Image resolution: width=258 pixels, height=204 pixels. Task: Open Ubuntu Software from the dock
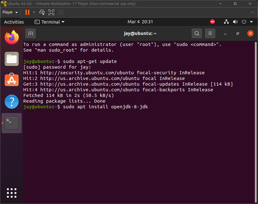point(12,80)
